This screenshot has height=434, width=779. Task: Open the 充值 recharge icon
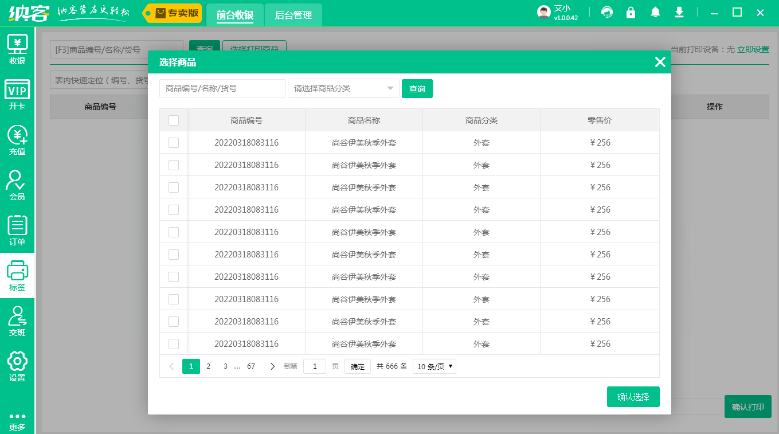(17, 140)
